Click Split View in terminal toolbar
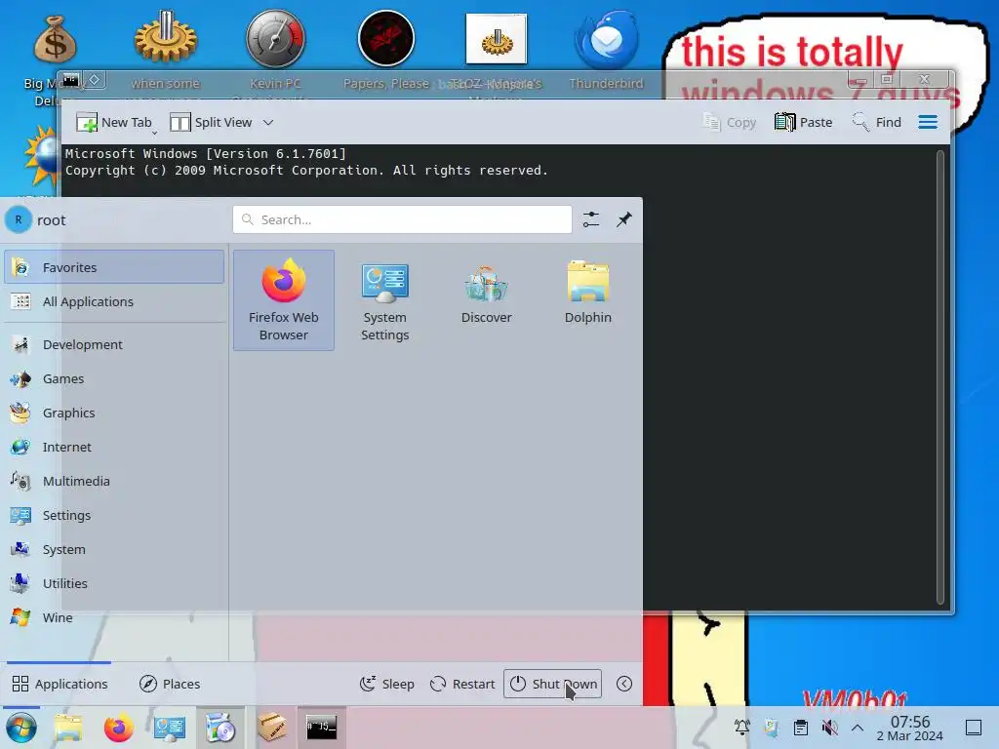This screenshot has width=999, height=749. (212, 122)
